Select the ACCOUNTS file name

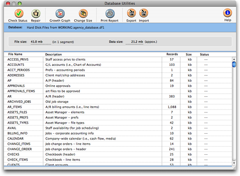click(16, 65)
